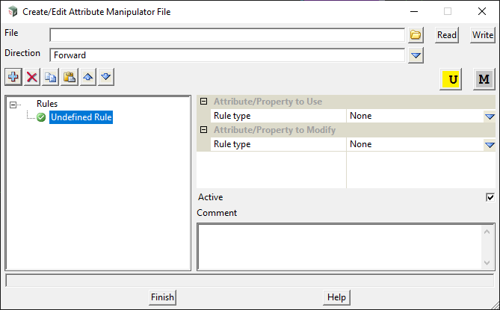Screen dimensions: 500x310
Task: Open the Direction dropdown arrow
Action: click(416, 55)
